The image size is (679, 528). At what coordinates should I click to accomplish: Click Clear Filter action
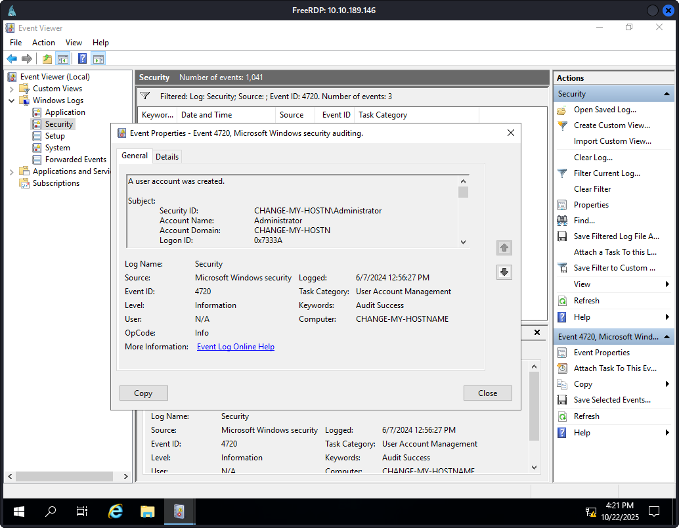point(592,189)
